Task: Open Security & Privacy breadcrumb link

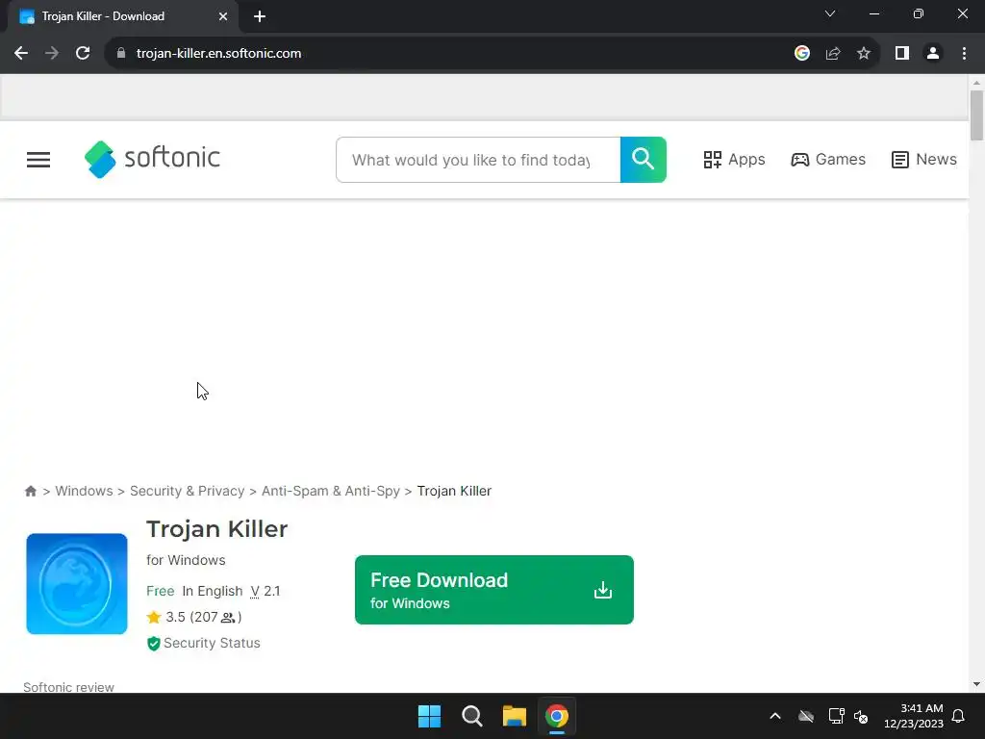Action: tap(188, 491)
